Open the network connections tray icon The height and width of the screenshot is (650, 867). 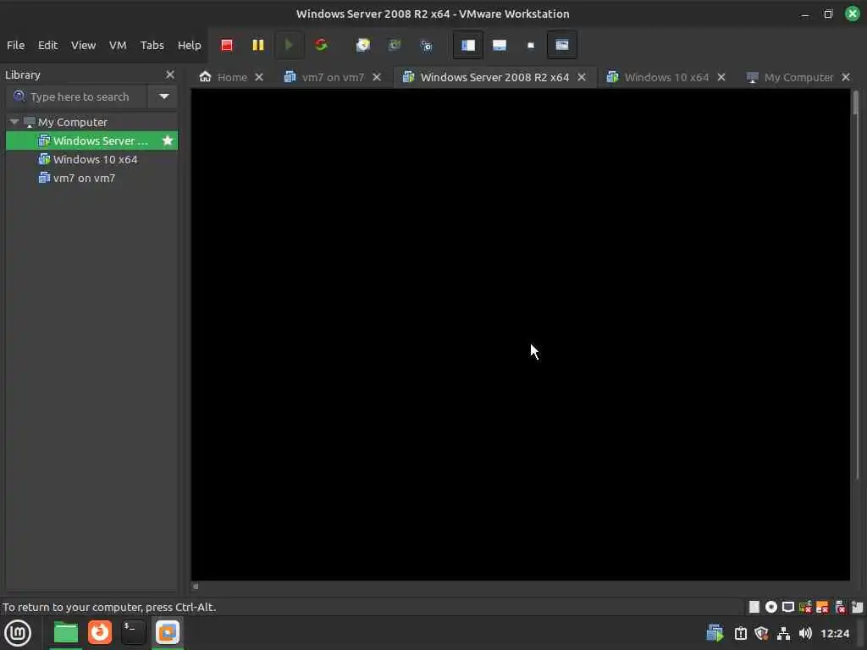click(783, 633)
